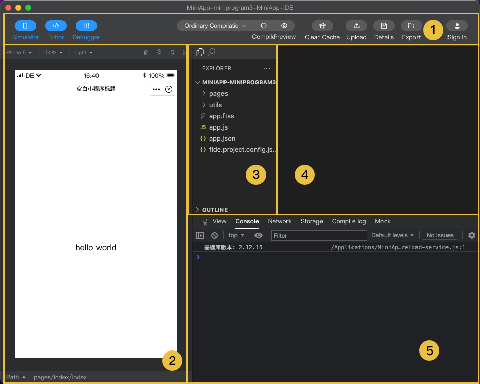
Task: Expand the OUTLINE section
Action: coord(235,210)
